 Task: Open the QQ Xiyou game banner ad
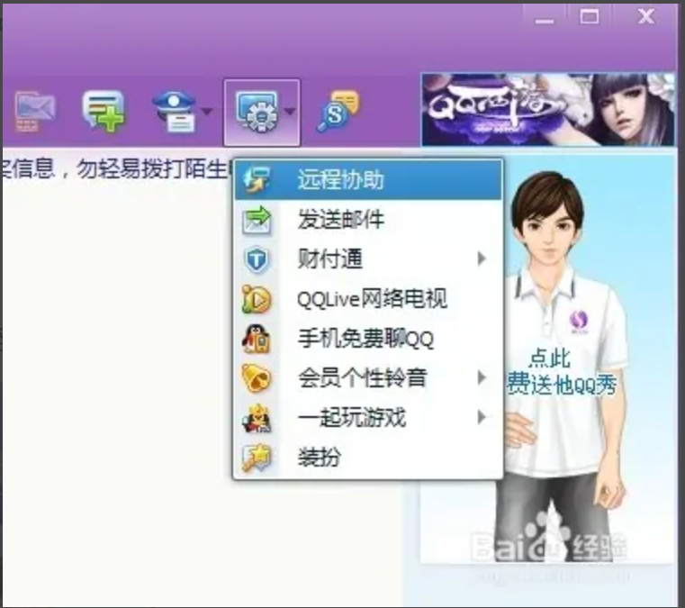point(548,109)
